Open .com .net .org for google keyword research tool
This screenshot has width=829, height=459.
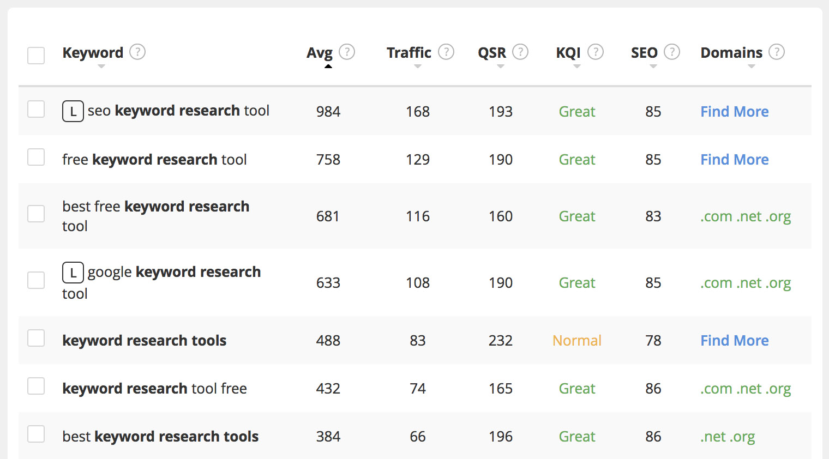pos(746,283)
